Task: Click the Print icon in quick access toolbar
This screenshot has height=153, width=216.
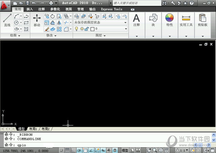Action: (51, 3)
